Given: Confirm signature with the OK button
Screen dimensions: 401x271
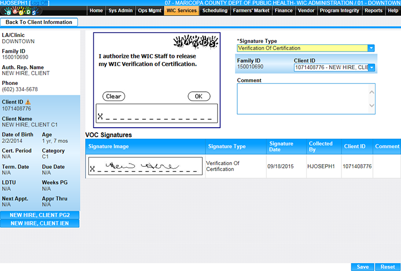Looking at the screenshot, I should pyautogui.click(x=199, y=96).
